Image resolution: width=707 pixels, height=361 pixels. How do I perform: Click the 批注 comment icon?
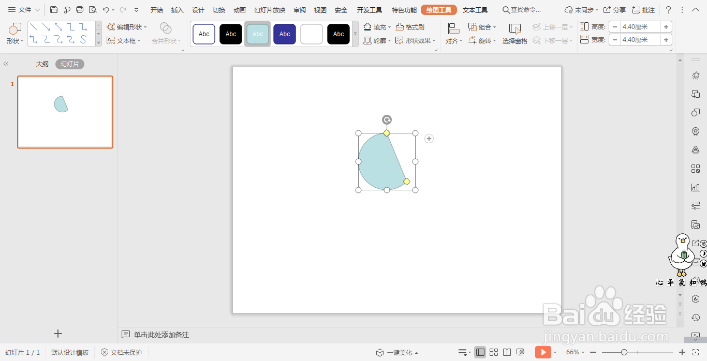[636, 10]
